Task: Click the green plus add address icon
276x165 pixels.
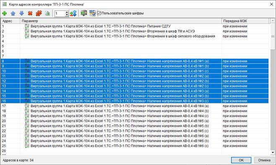Action: (x=4, y=13)
